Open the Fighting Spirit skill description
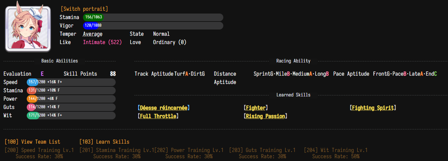This screenshot has height=161, width=448. (373, 108)
